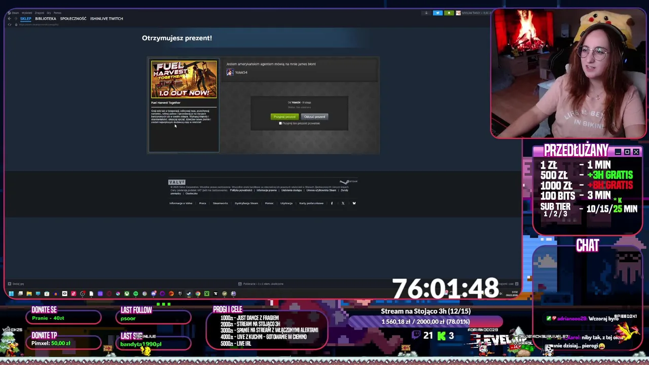Image resolution: width=649 pixels, height=365 pixels.
Task: Open the Gry menu in the menu bar
Action: [x=49, y=13]
